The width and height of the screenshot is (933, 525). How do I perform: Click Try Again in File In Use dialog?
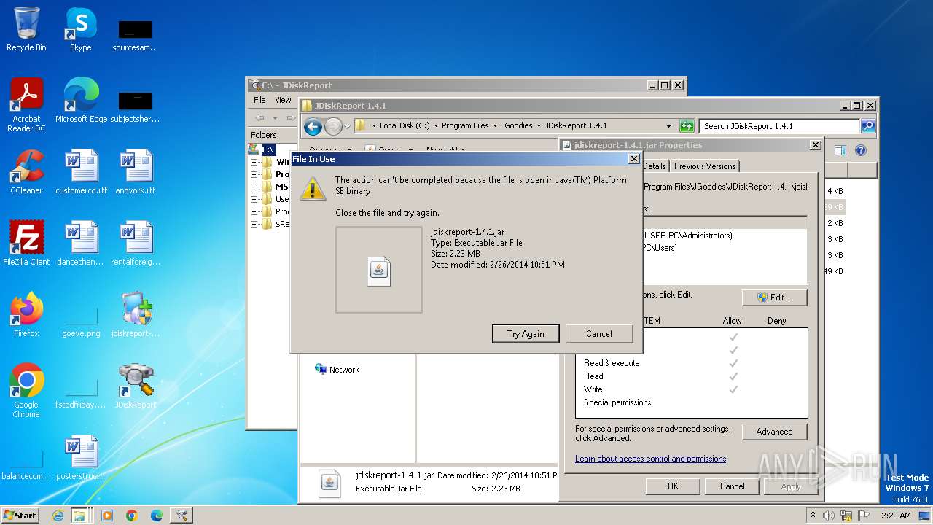[x=526, y=333]
